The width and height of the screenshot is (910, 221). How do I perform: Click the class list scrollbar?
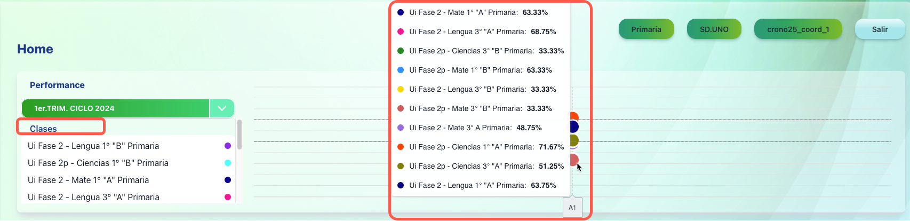click(x=240, y=135)
